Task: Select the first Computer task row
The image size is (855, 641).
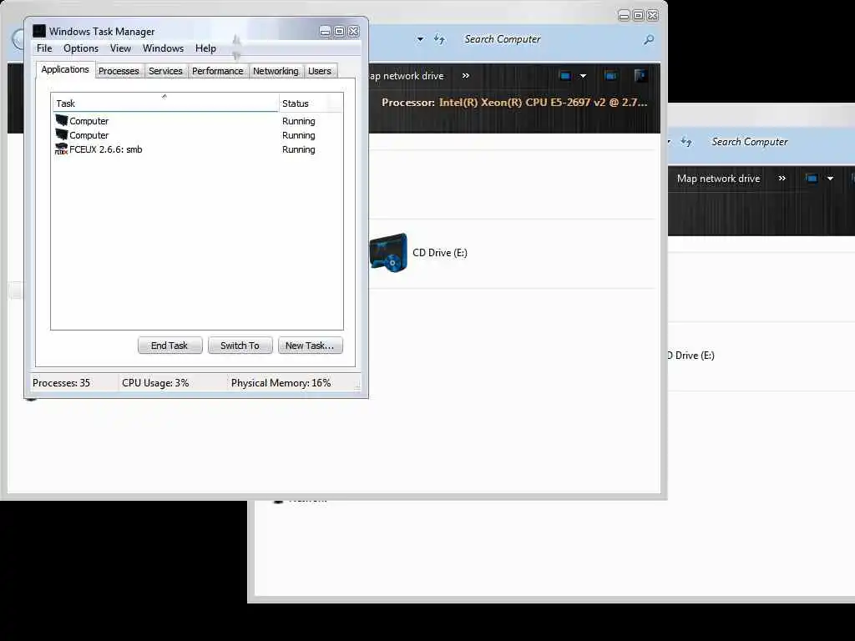Action: point(197,121)
